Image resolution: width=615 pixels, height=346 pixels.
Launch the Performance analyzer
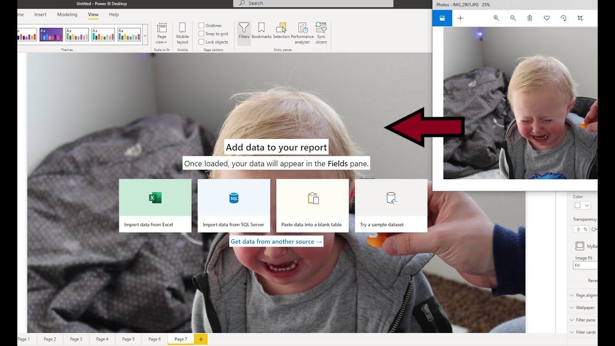(302, 33)
